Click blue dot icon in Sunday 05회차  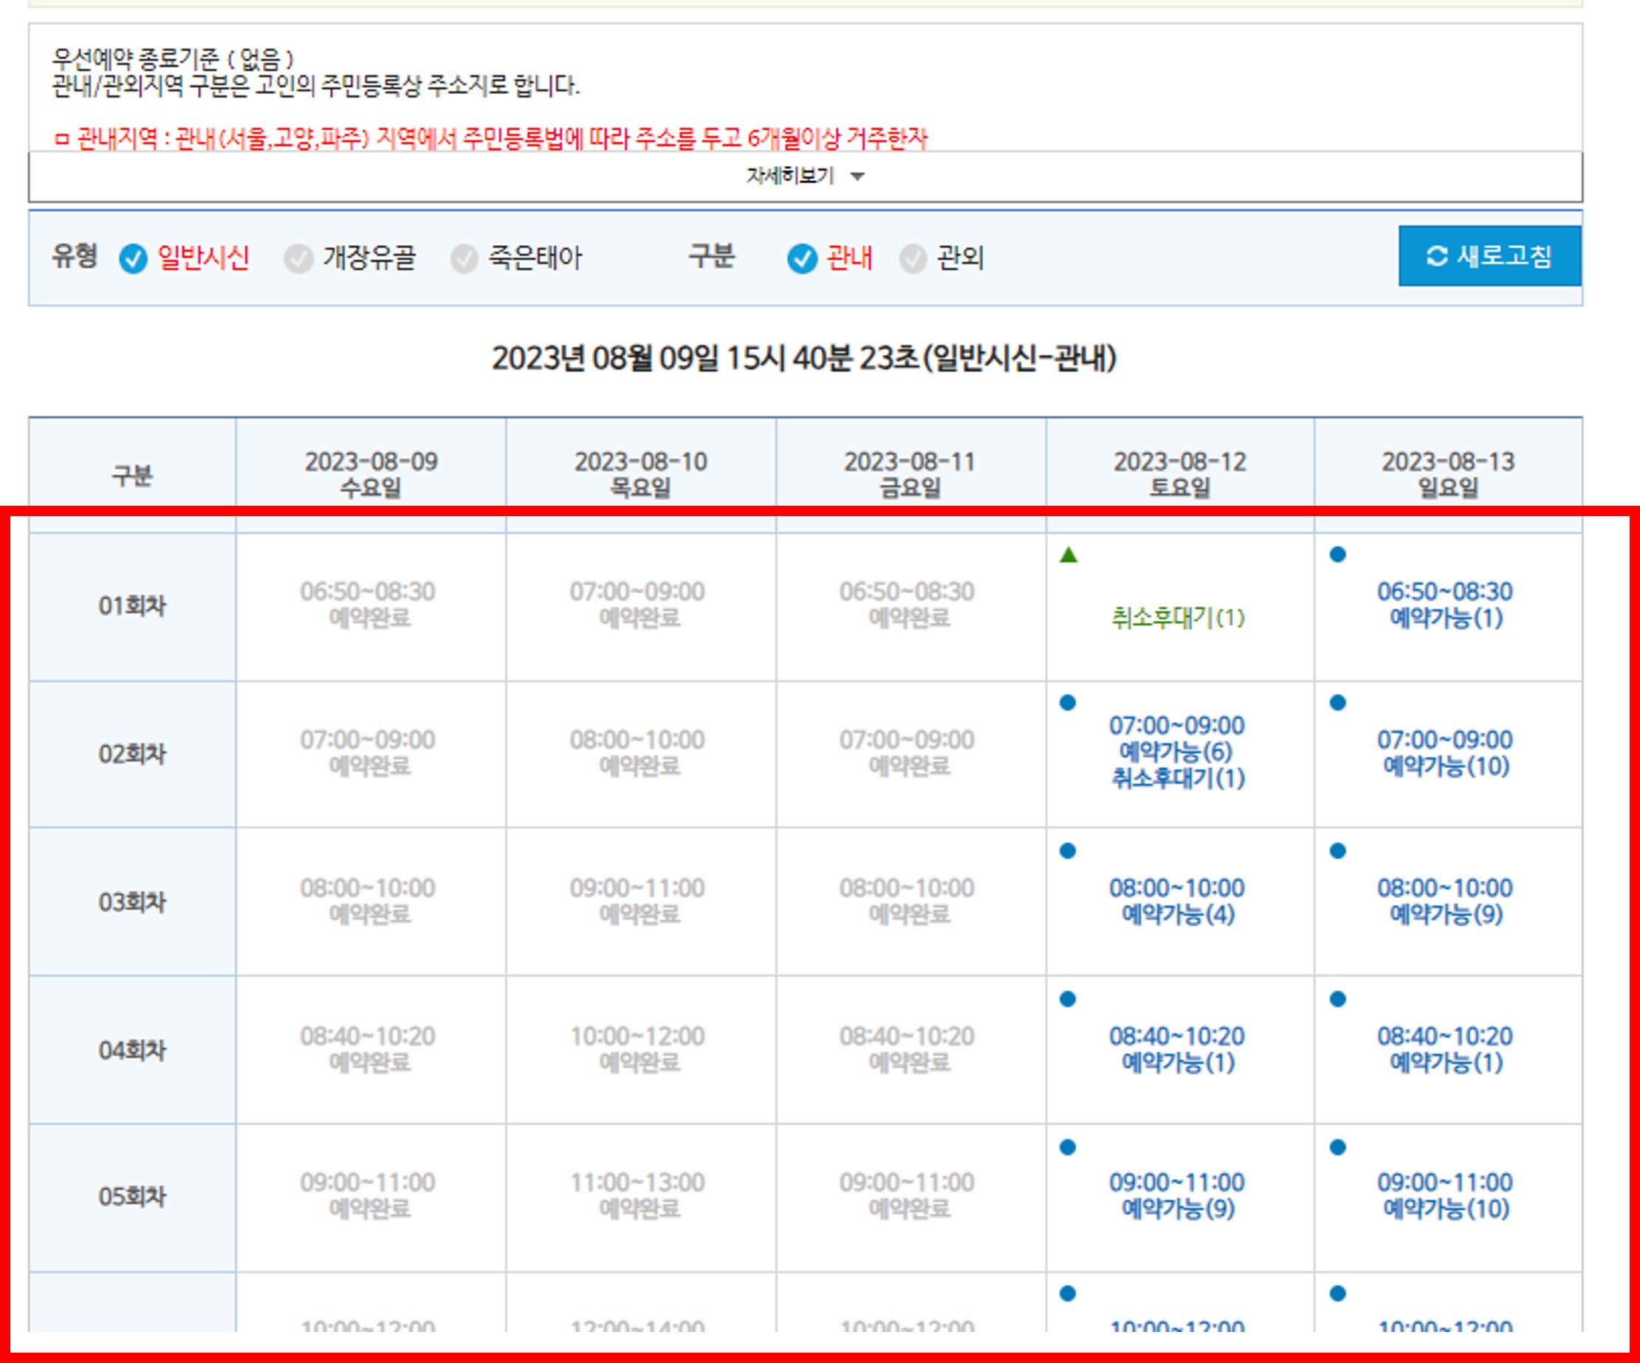pyautogui.click(x=1337, y=1147)
